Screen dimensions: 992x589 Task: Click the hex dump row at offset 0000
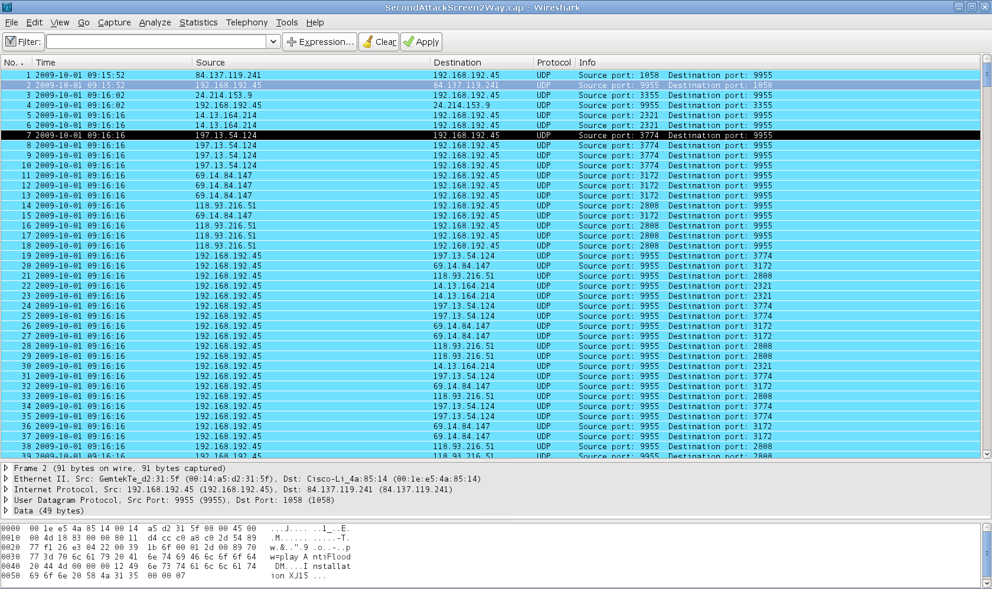tap(175, 528)
